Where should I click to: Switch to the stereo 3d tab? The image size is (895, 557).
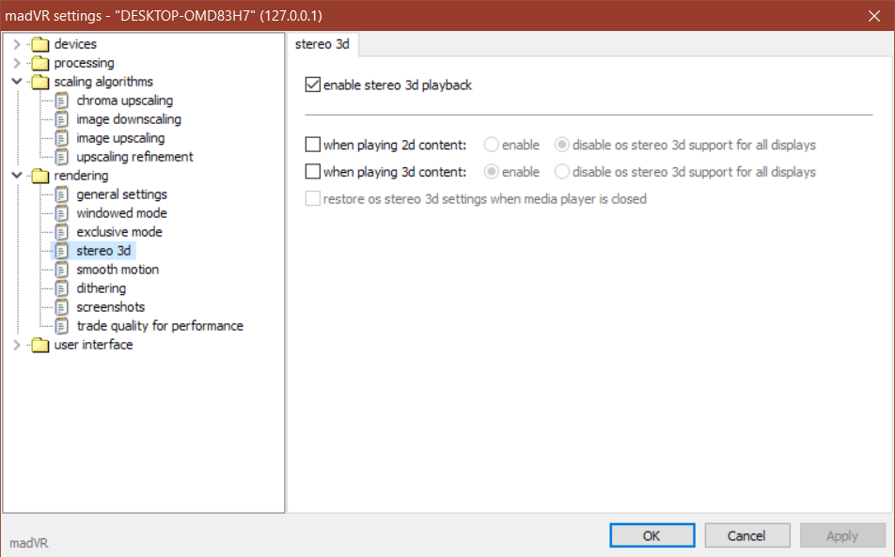[322, 44]
